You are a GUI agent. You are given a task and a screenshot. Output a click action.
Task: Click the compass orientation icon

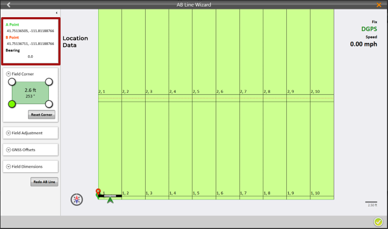click(78, 200)
